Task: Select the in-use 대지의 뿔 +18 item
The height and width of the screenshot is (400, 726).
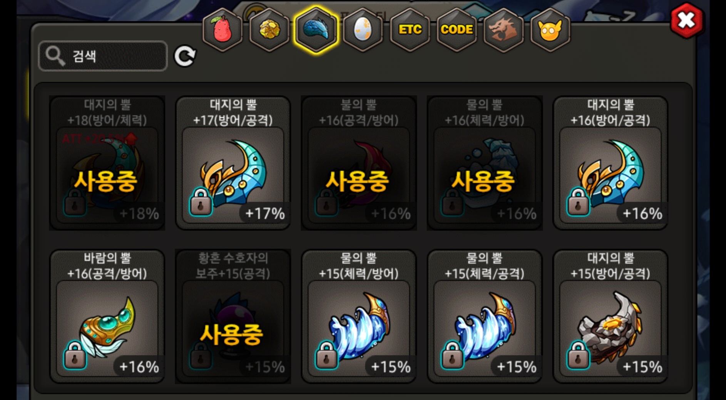Action: point(107,163)
